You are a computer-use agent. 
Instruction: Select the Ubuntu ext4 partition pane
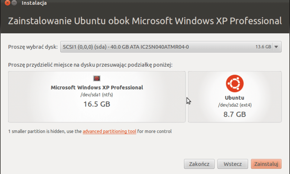pos(235,97)
